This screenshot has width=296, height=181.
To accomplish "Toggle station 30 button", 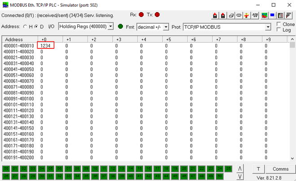I will pos(42,176).
